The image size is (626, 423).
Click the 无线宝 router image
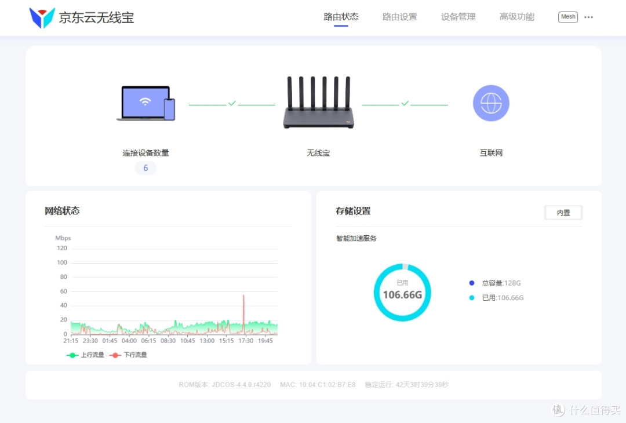point(319,103)
